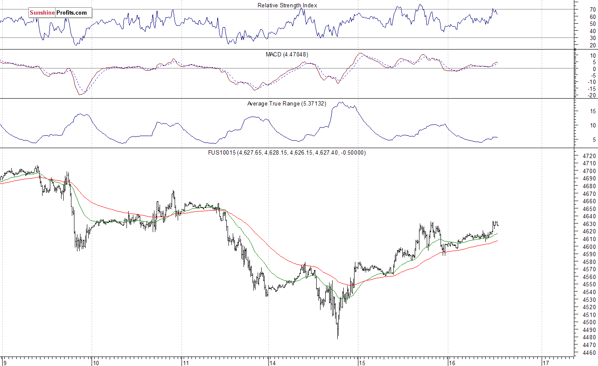
Task: Click the Average True Range (5.37132) label
Action: point(287,104)
